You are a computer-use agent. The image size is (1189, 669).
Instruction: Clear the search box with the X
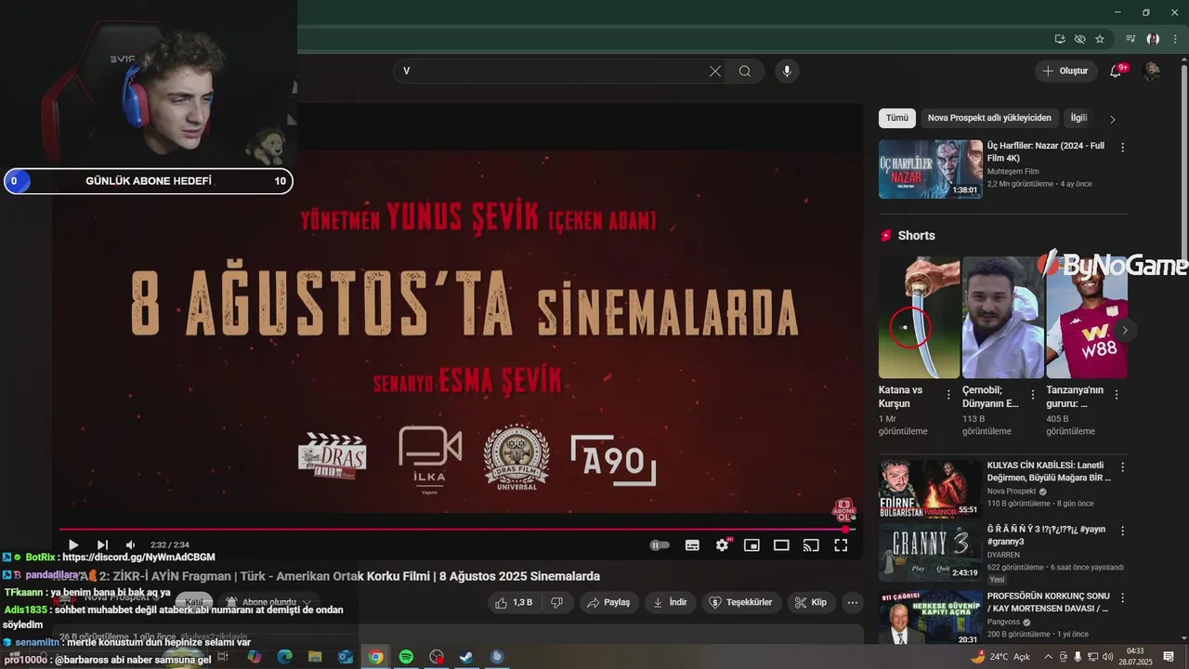tap(715, 72)
